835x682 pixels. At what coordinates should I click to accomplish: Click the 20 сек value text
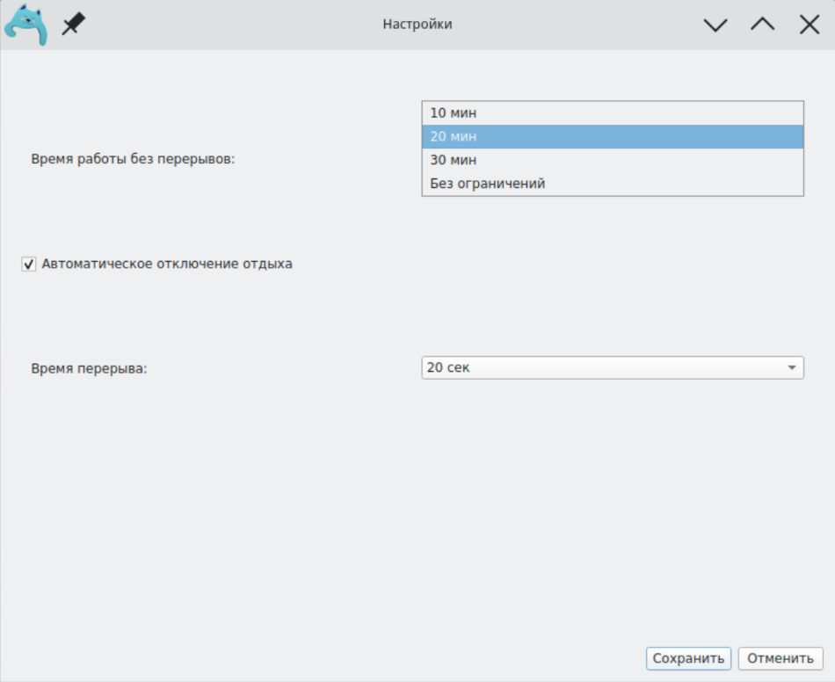click(448, 367)
